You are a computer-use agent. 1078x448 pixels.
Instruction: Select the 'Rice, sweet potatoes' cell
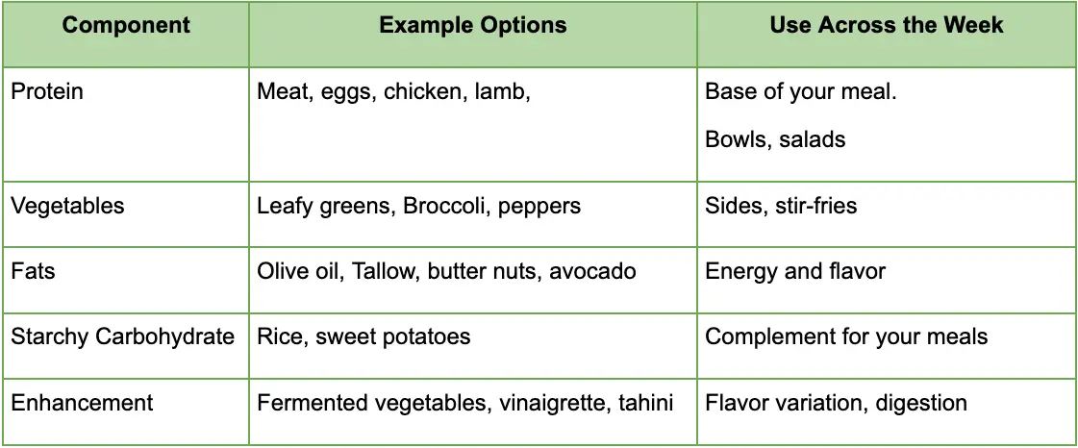[x=364, y=337]
